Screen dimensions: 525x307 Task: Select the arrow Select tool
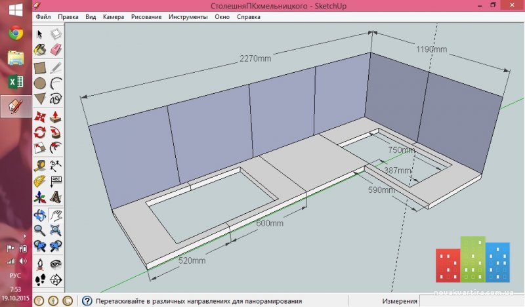(40, 34)
